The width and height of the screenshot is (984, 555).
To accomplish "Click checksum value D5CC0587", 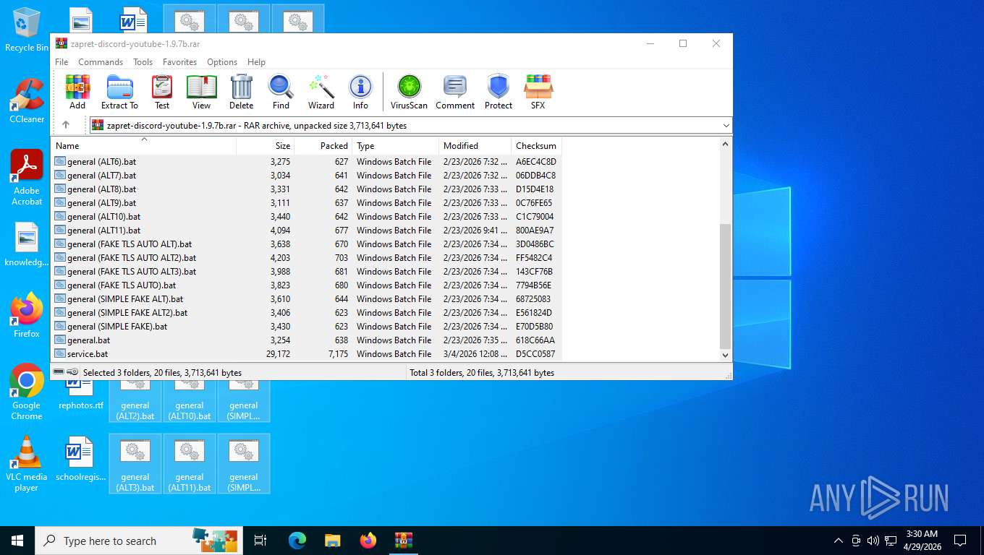I will pyautogui.click(x=535, y=354).
